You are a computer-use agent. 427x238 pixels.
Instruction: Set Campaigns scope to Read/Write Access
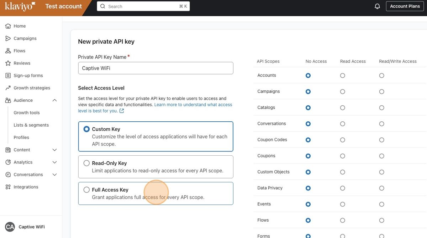click(x=382, y=92)
